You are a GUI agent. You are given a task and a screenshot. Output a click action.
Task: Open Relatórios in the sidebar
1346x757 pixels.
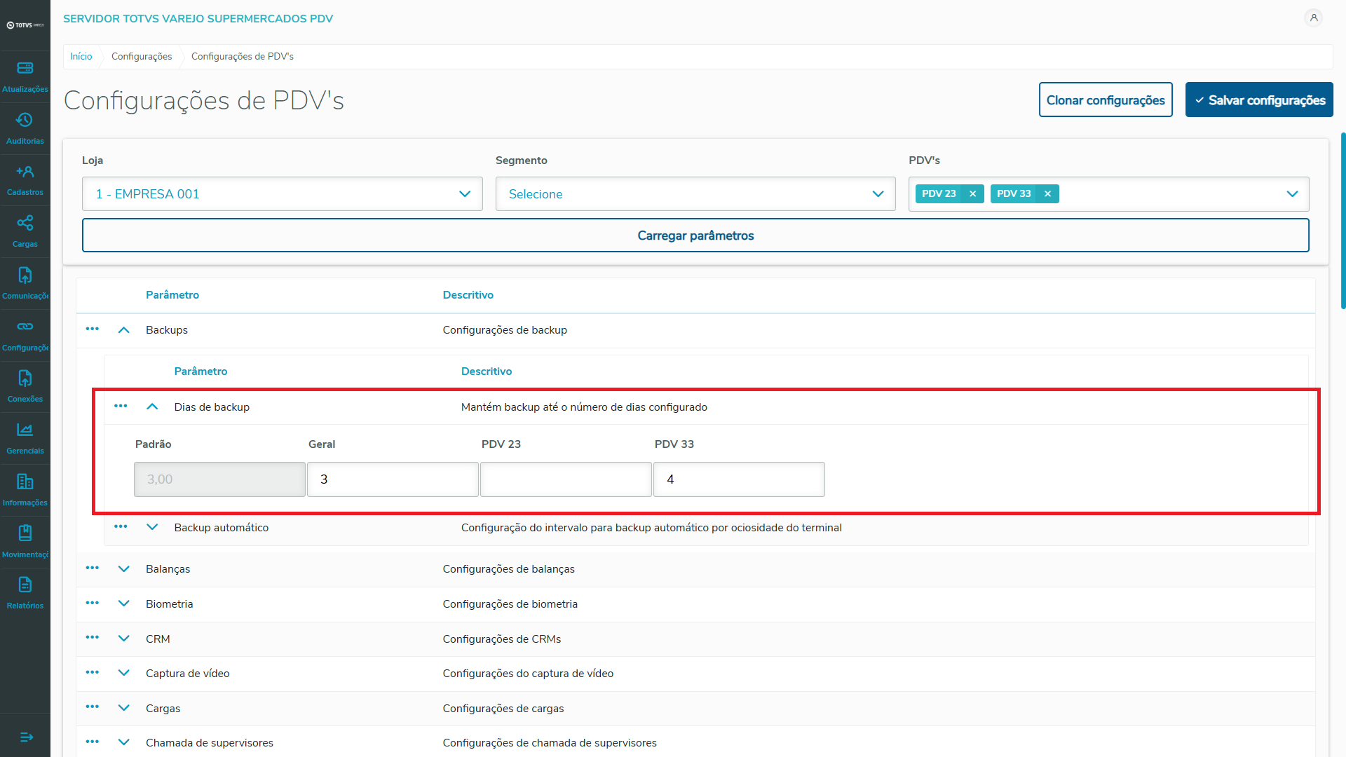point(25,593)
